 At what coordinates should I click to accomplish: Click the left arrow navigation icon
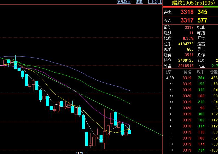[151, 2]
